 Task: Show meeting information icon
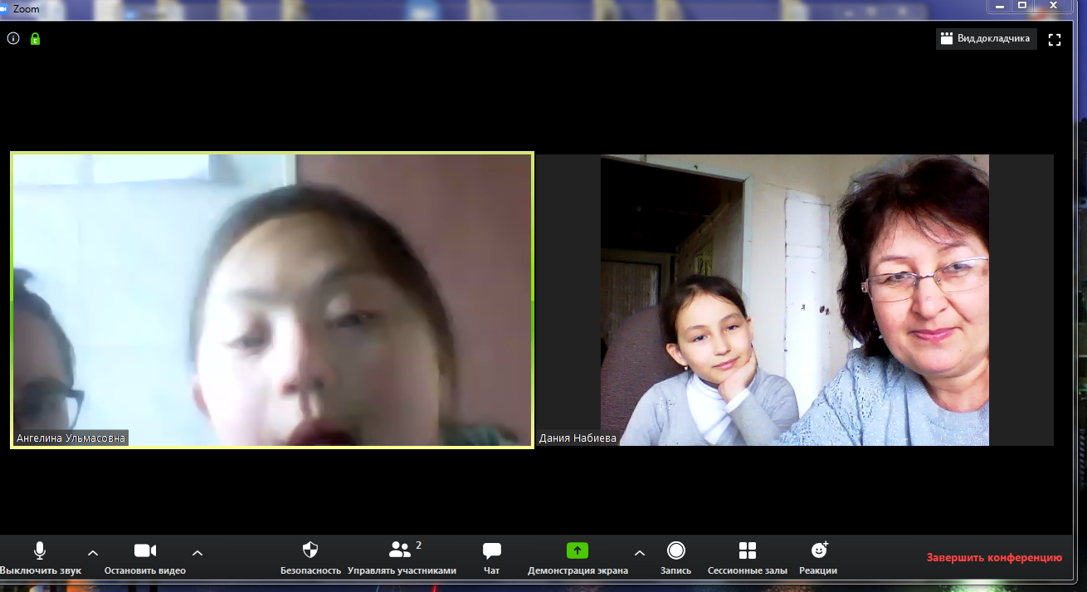[12, 38]
